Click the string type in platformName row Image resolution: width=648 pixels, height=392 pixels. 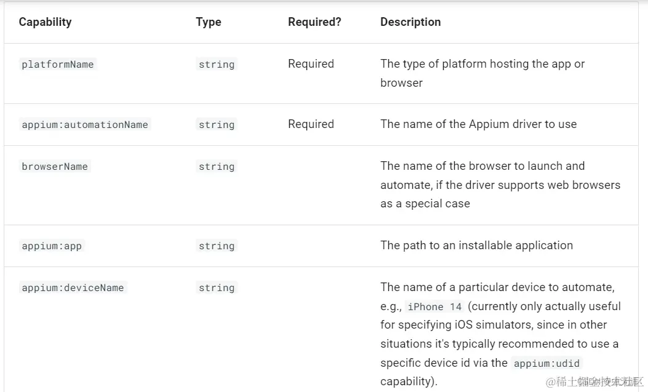tap(217, 65)
